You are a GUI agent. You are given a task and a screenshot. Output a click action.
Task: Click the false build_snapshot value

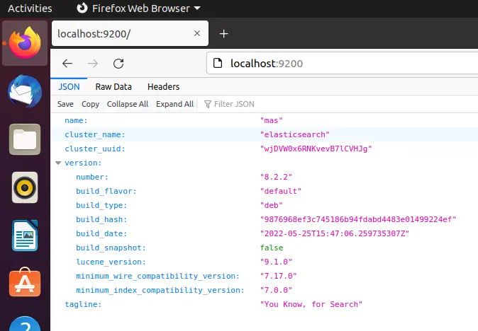click(272, 248)
